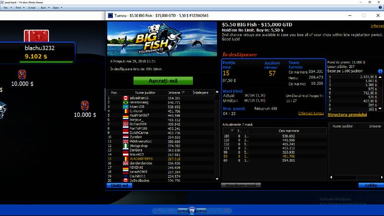This screenshot has width=384, height=216.
Task: Open the Informații turneu link
Action: pos(311,113)
